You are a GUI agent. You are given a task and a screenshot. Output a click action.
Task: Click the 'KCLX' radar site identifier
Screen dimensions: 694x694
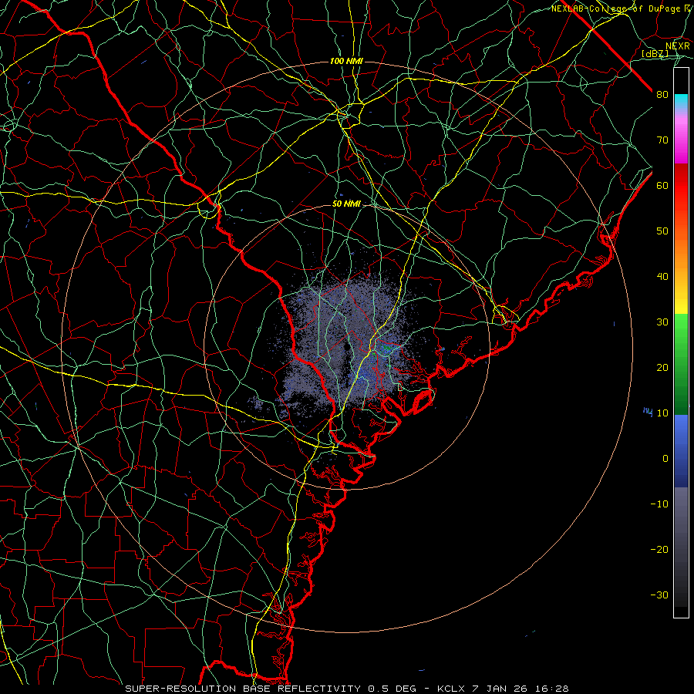(453, 689)
